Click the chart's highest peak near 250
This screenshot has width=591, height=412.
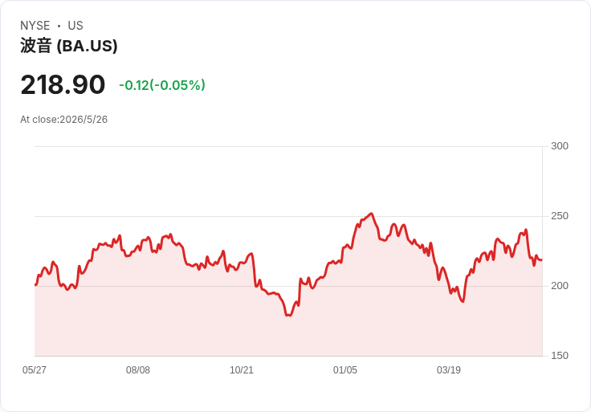tap(372, 214)
